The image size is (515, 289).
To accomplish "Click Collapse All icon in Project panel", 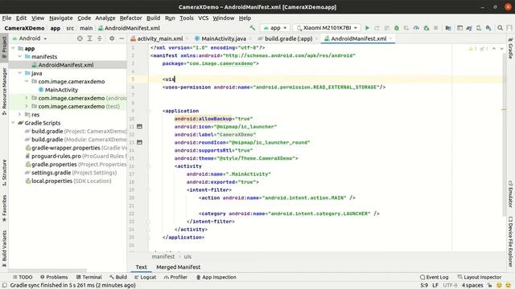I will (x=100, y=39).
